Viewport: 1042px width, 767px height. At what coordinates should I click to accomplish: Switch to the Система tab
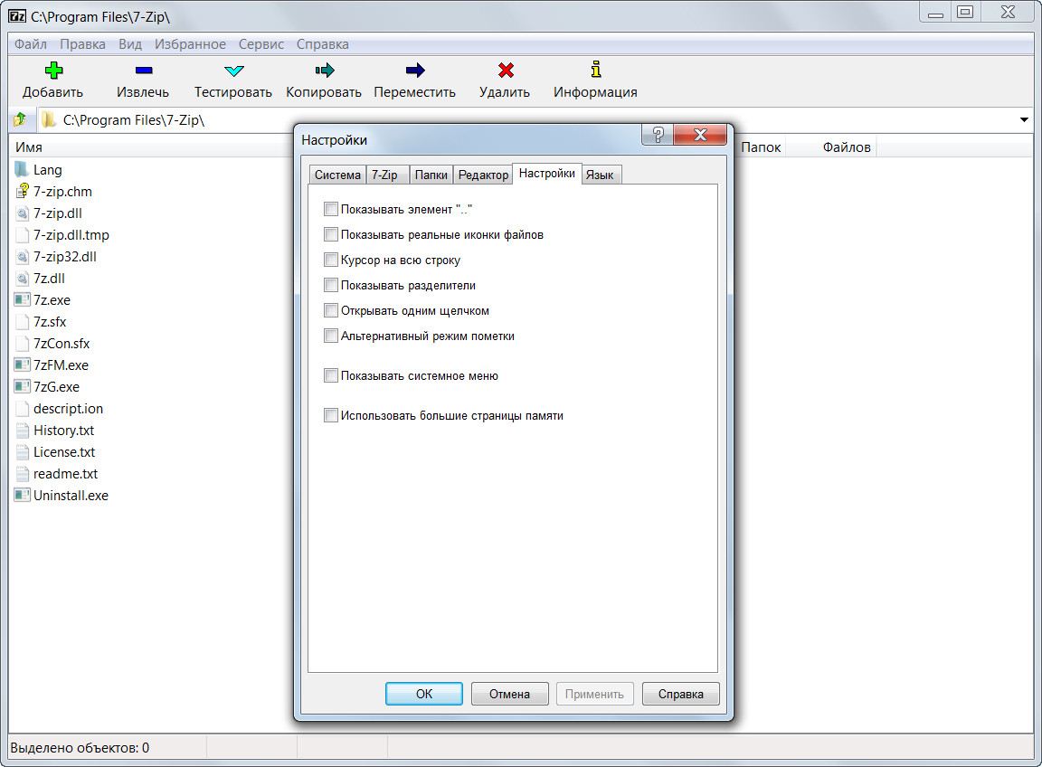point(337,175)
